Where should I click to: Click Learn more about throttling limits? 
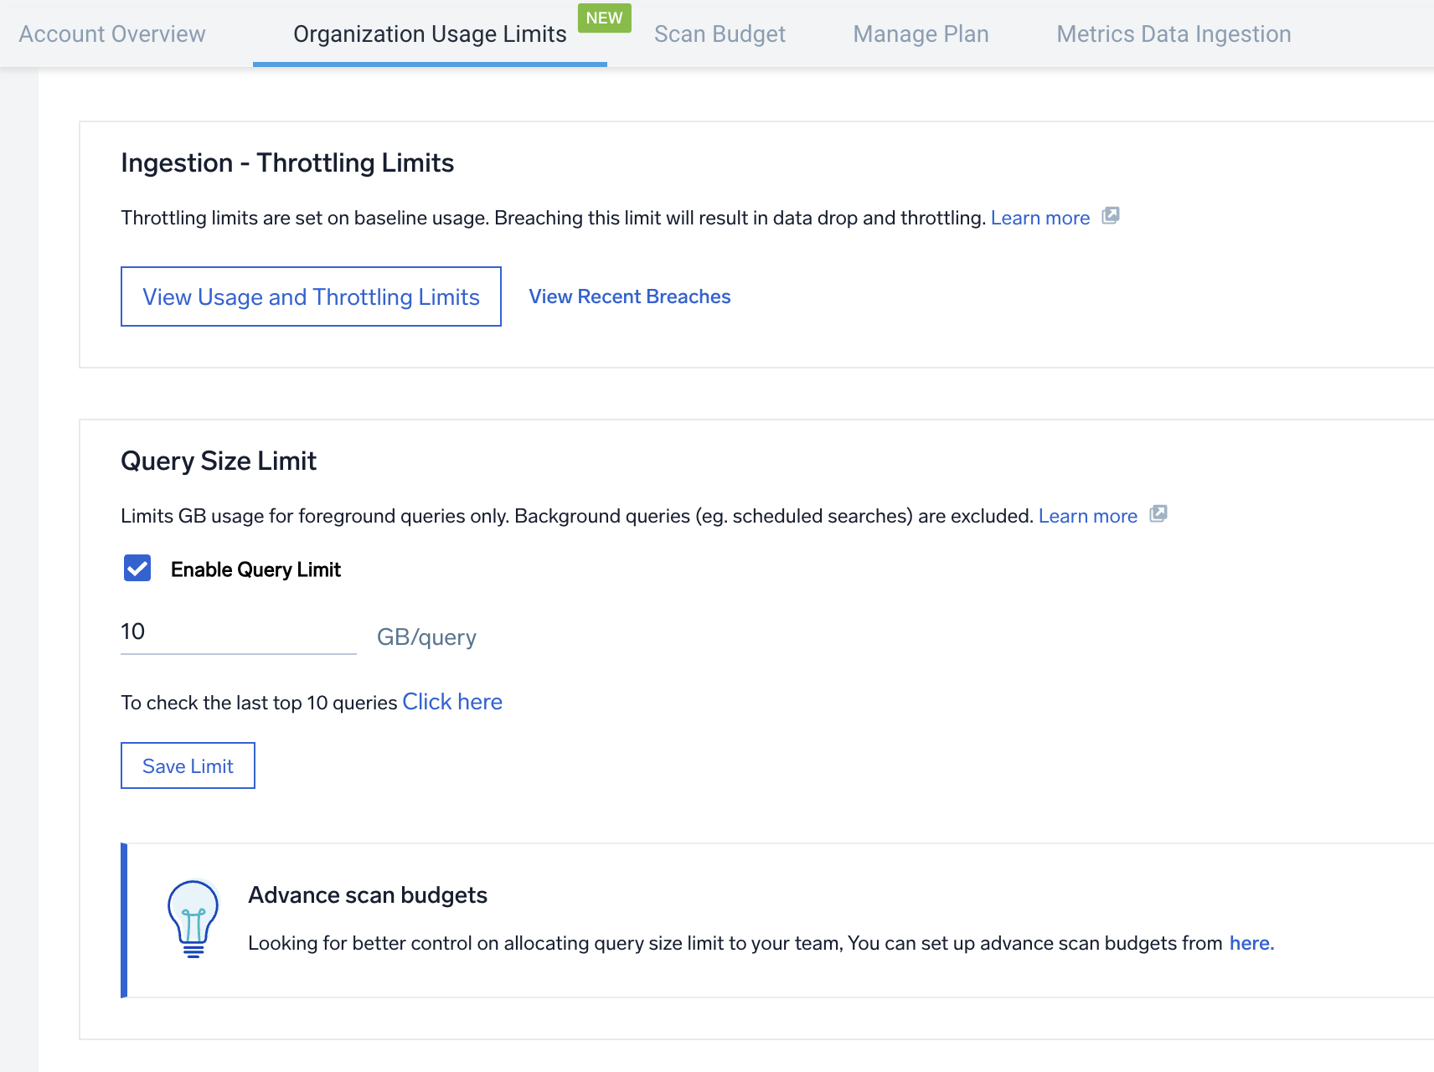(1040, 218)
